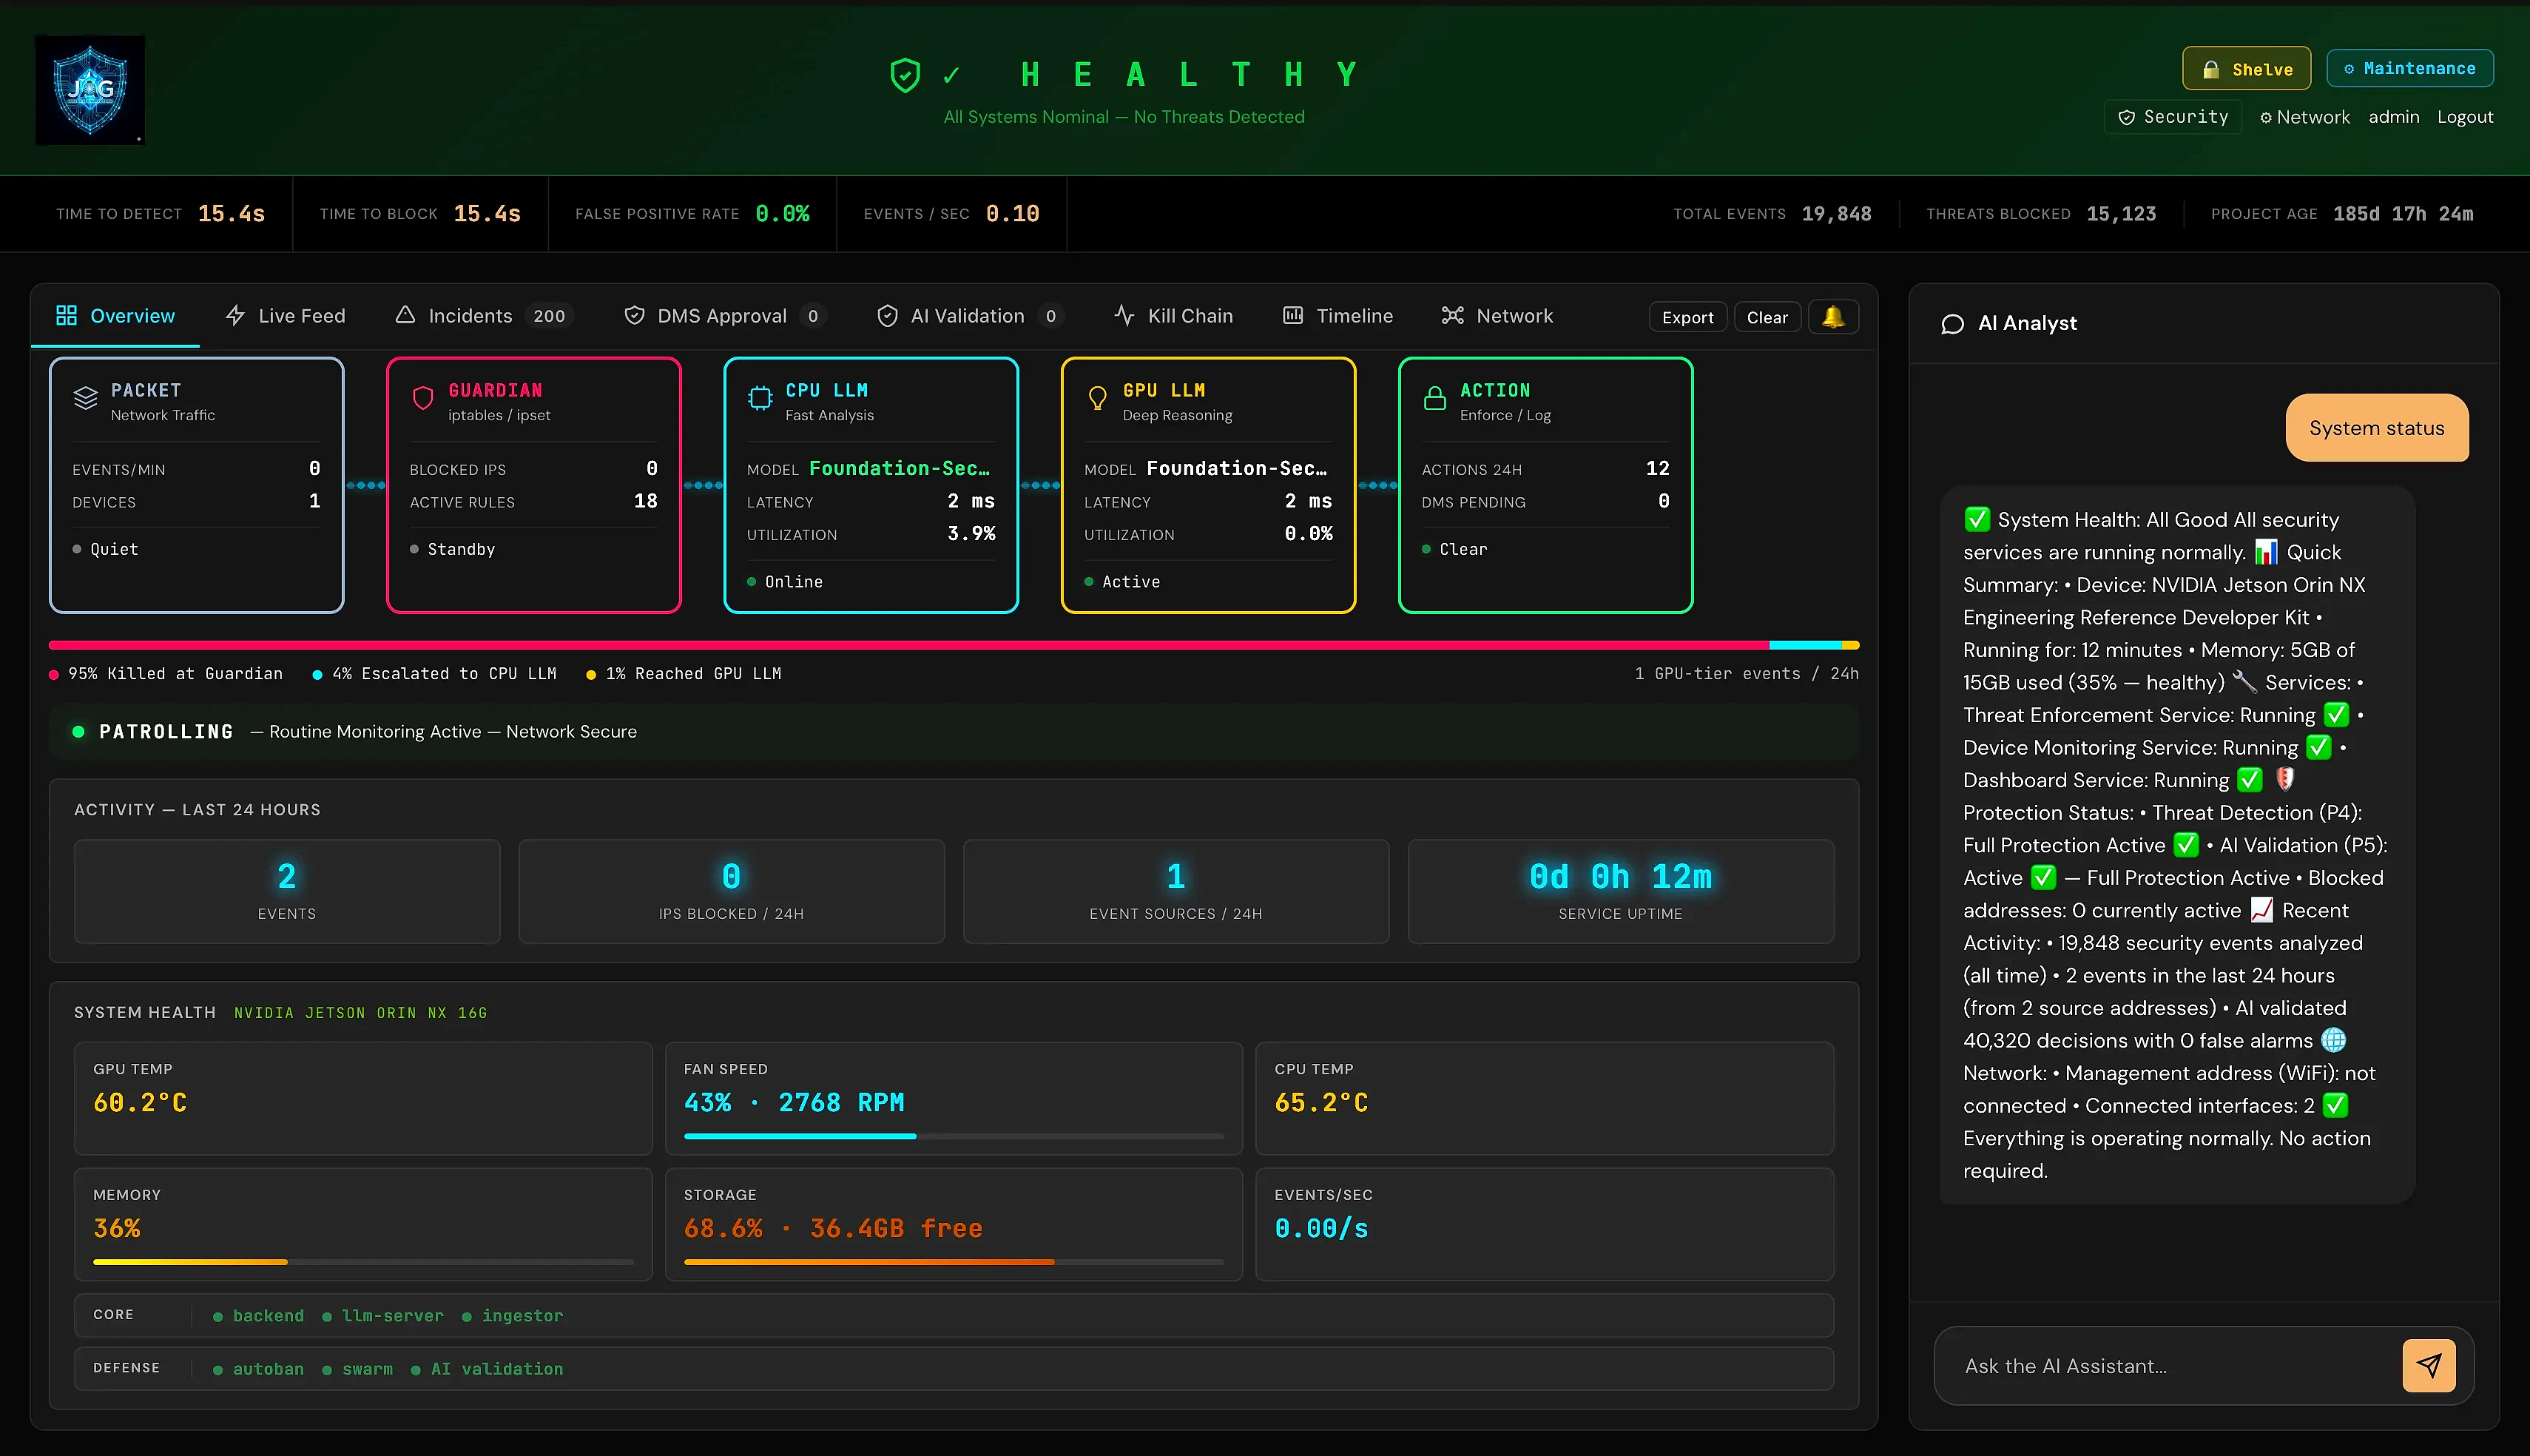Click the send message arrow button
2530x1456 pixels.
[2428, 1365]
